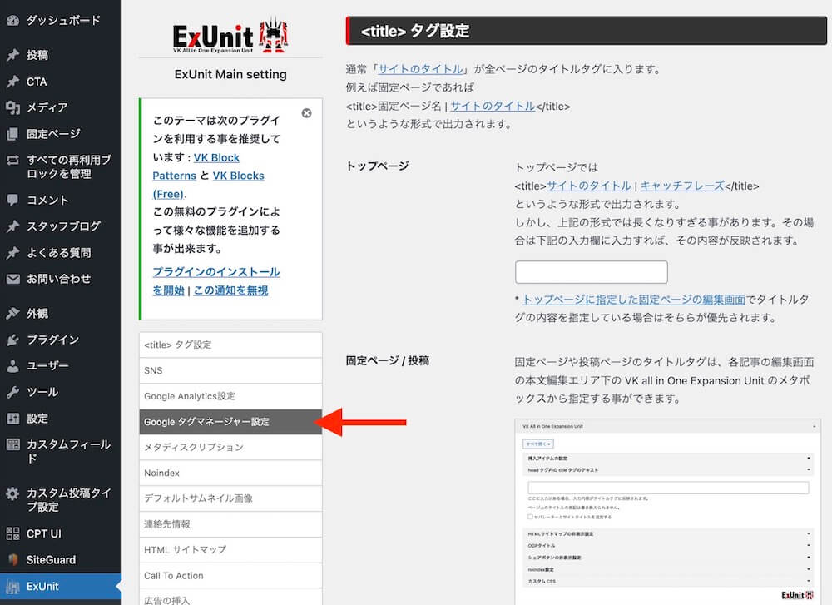The width and height of the screenshot is (832, 605).
Task: Open the HTML サイトマップ section
Action: pos(230,550)
